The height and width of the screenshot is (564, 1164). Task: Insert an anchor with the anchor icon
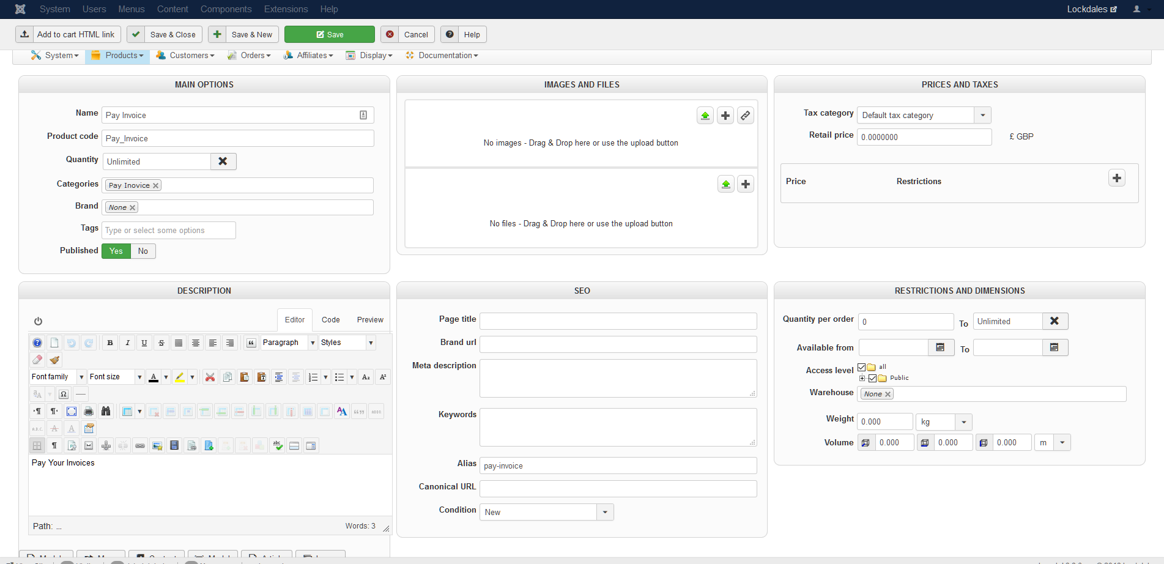(x=106, y=445)
